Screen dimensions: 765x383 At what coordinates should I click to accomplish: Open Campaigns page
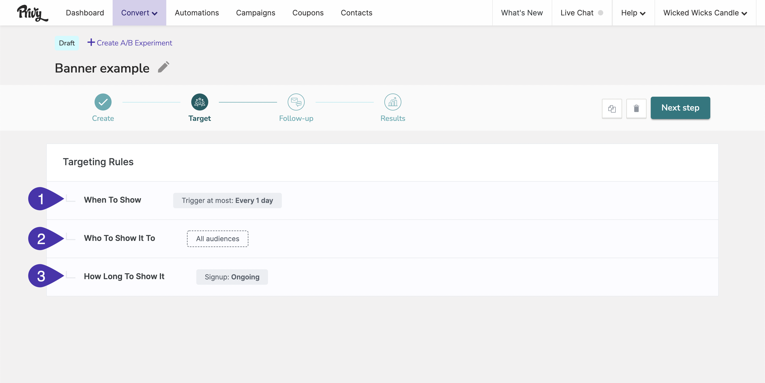[255, 13]
